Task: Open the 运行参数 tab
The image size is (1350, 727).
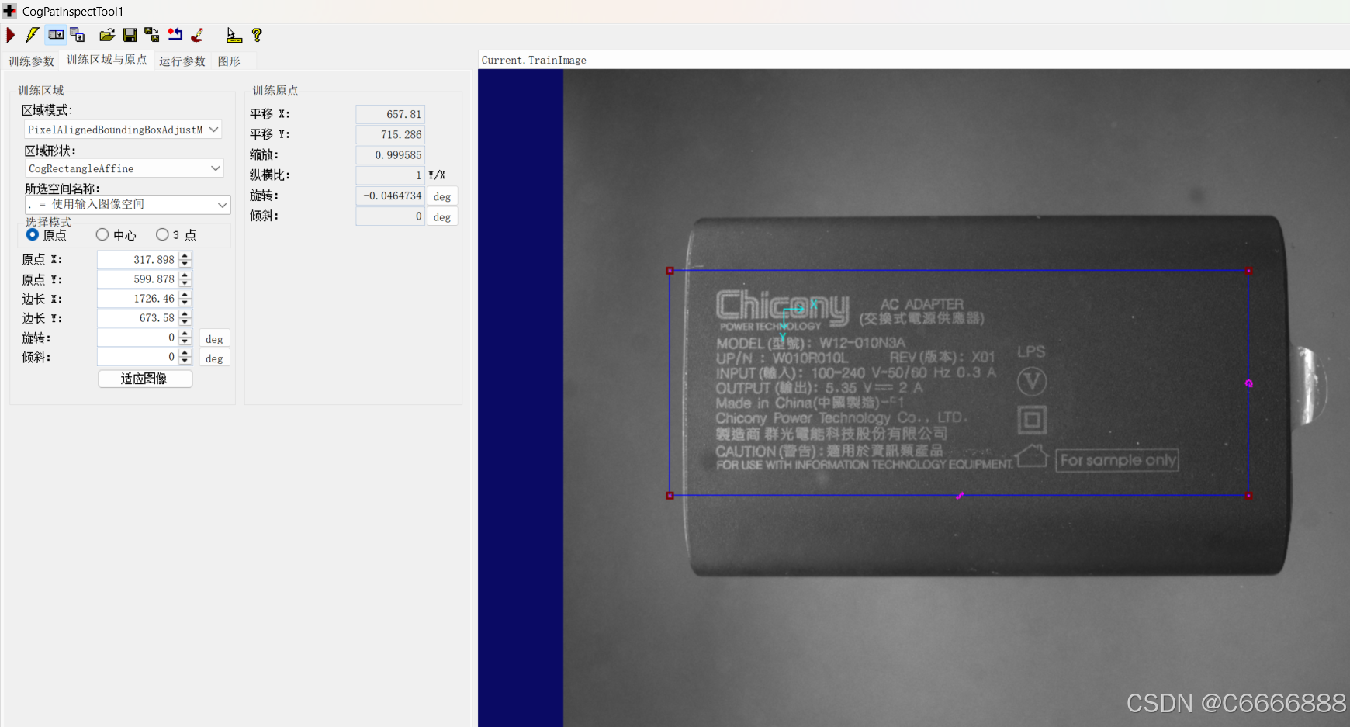Action: pos(182,61)
